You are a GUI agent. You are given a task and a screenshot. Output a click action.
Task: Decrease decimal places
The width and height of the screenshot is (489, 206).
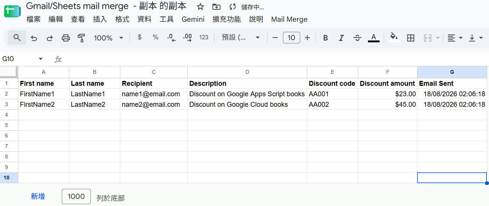[x=172, y=37]
